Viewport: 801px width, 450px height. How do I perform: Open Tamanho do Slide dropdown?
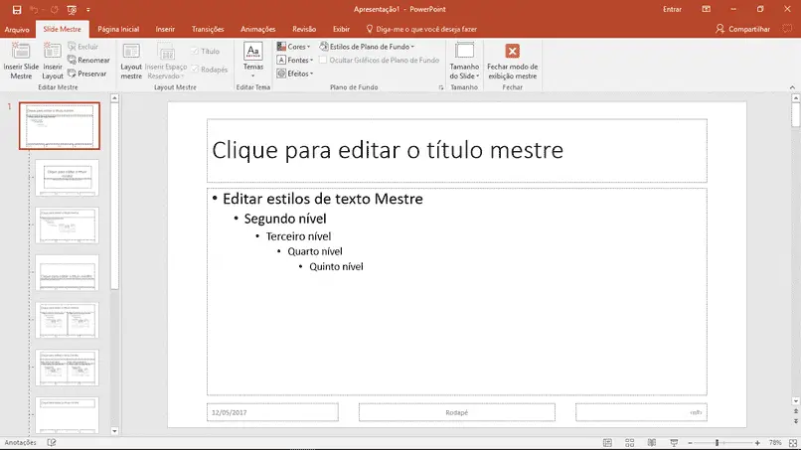coord(464,61)
